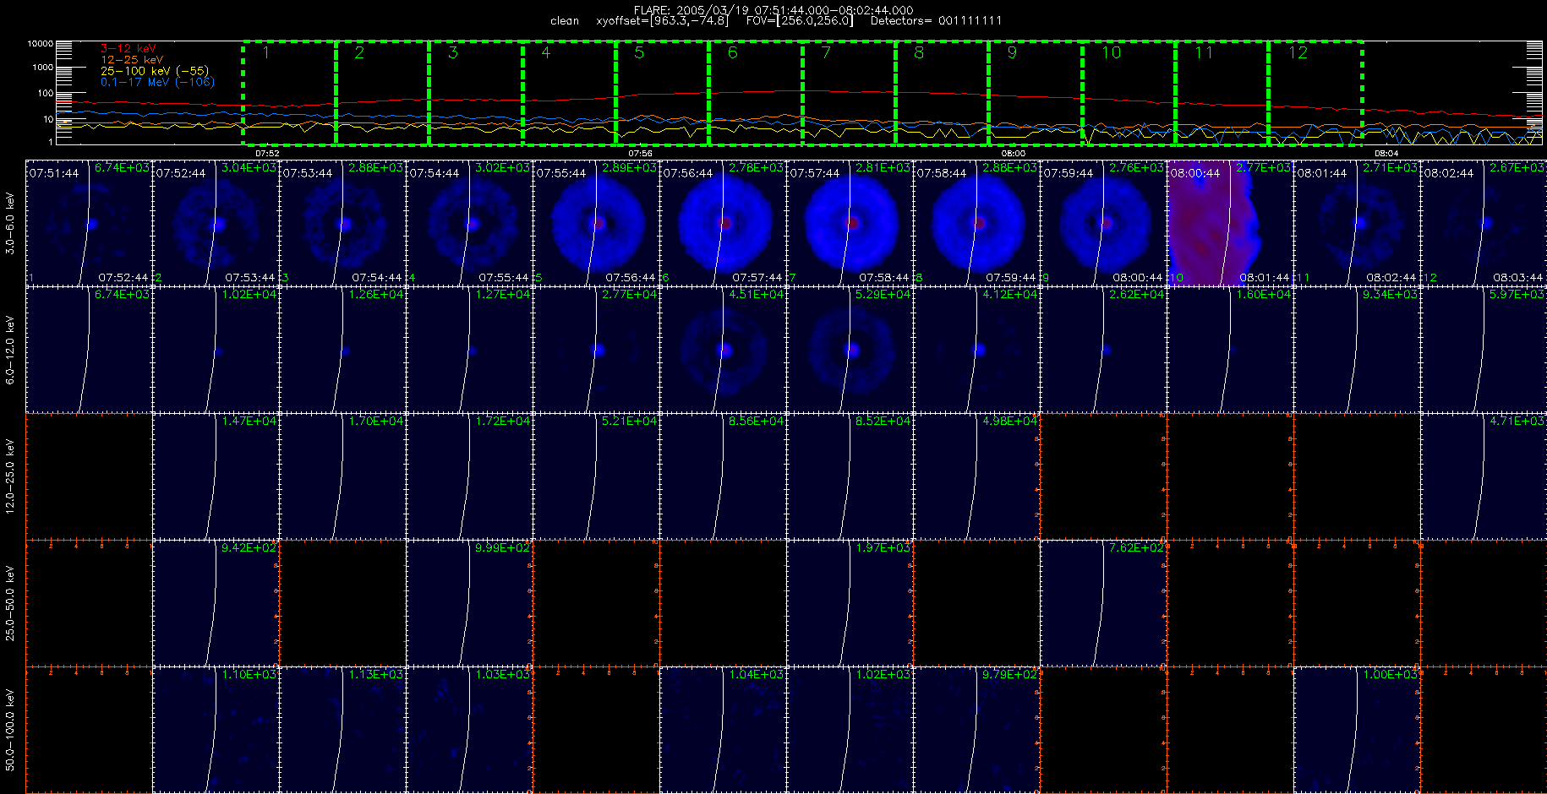Click the FLARE date and time title

773,10
